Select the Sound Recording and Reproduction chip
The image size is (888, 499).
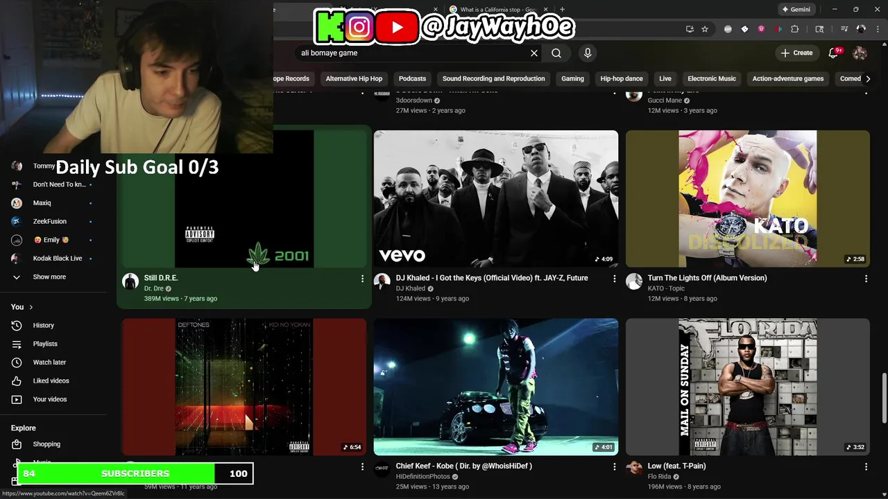[493, 78]
